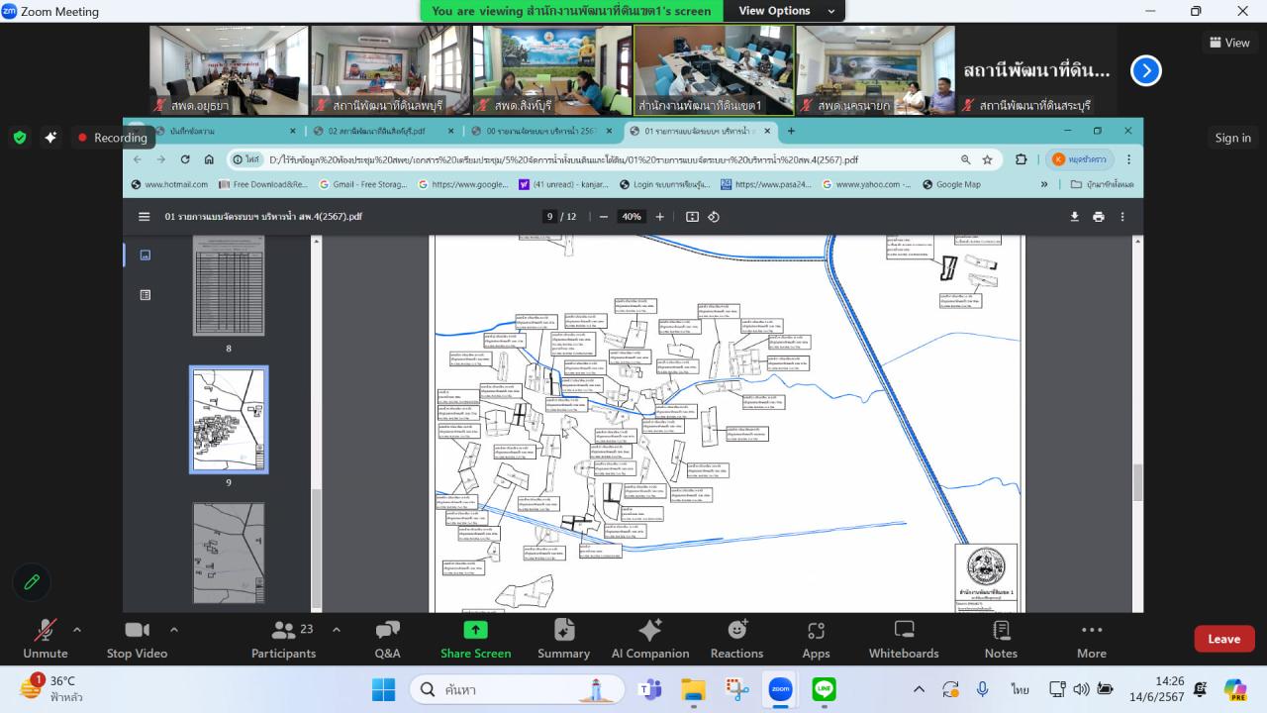Open the meeting Summary
This screenshot has height=713, width=1267.
[563, 638]
